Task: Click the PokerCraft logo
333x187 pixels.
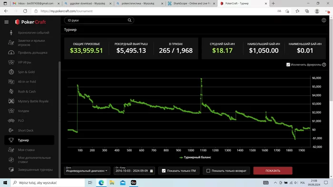Action: pos(30,22)
